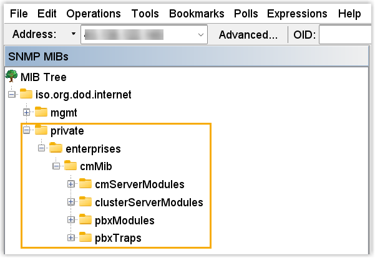The image size is (375, 258).
Task: Click the iso.org.dod.internet folder icon
Action: point(26,95)
